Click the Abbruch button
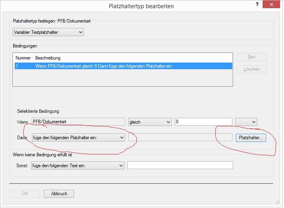The image size is (284, 208). (x=59, y=194)
